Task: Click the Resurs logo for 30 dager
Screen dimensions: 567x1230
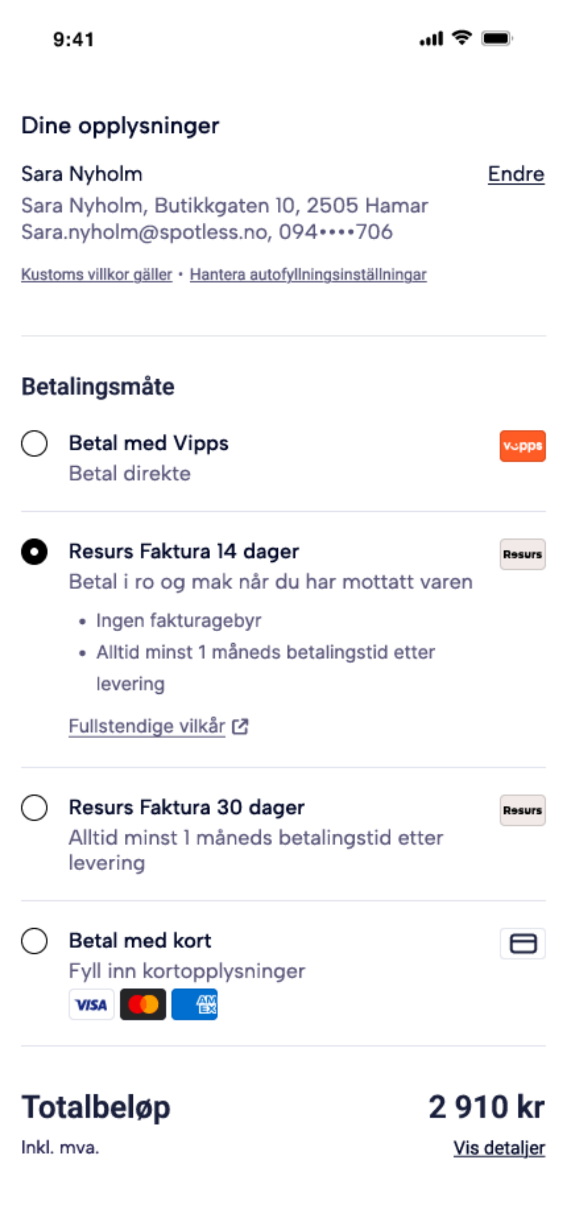Action: pos(522,810)
